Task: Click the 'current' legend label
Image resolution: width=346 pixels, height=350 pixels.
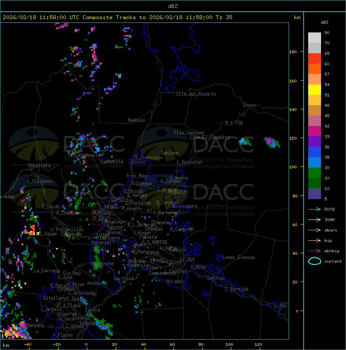Action: point(333,261)
